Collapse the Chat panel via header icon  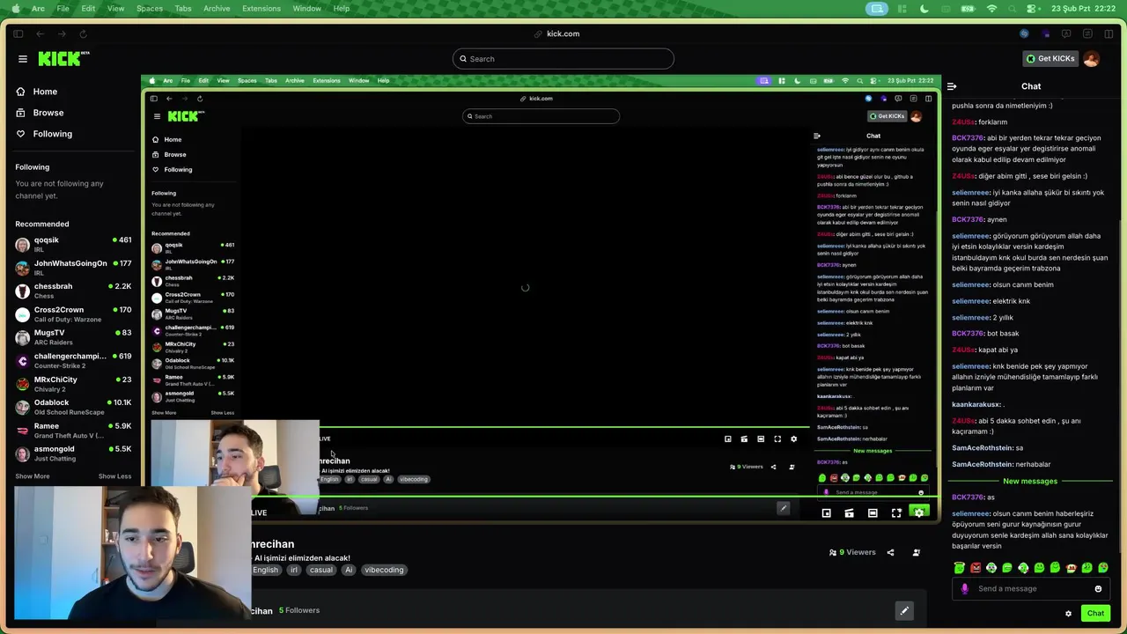coord(952,86)
